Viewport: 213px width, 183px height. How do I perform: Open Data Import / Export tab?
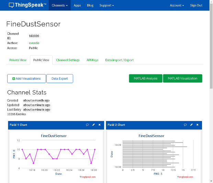[x=120, y=60]
